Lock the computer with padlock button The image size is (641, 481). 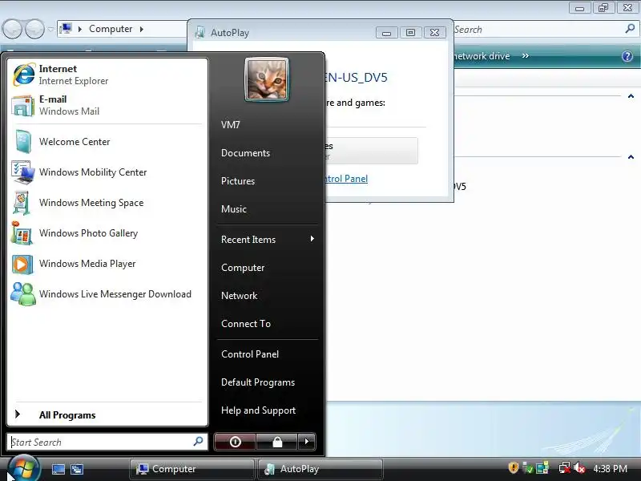pos(277,442)
